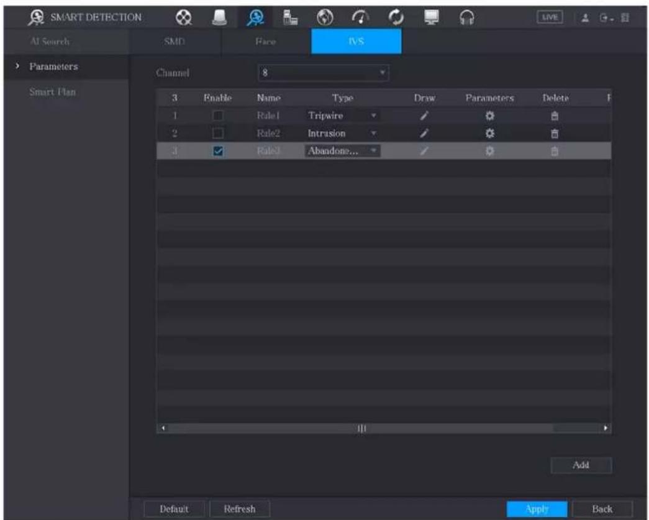Click the Rule1 name cell
Screen dimensions: 649x520
point(268,116)
